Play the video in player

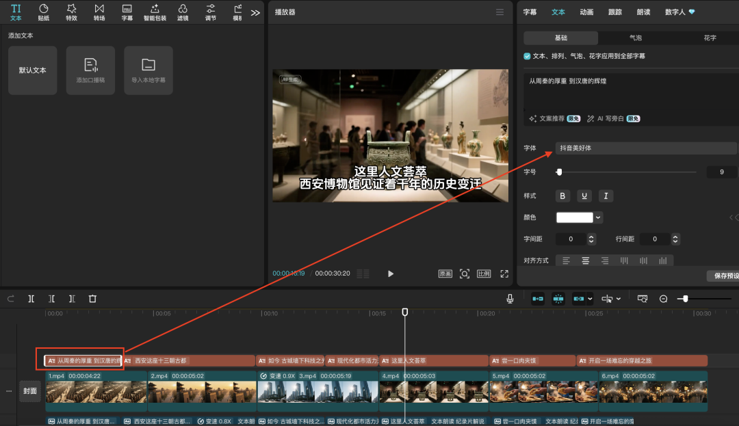391,274
